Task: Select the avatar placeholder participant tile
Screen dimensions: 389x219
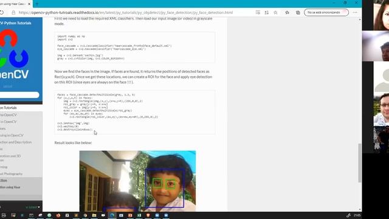Action: (381, 77)
